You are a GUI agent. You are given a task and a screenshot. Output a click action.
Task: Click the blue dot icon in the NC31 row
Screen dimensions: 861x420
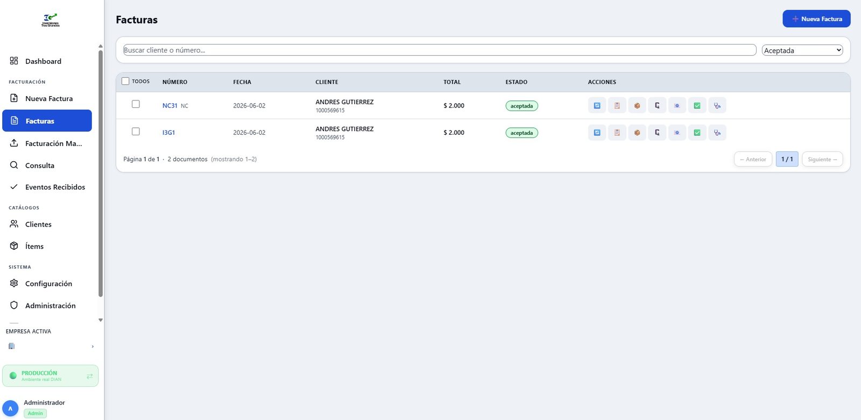677,106
